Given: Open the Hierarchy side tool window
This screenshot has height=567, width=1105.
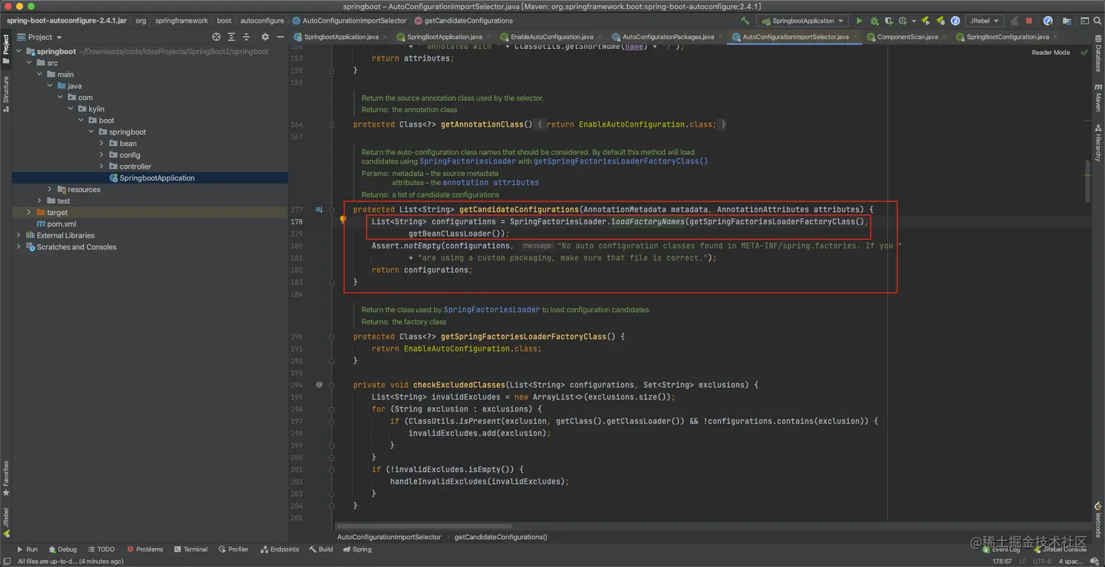Looking at the screenshot, I should coord(1098,143).
